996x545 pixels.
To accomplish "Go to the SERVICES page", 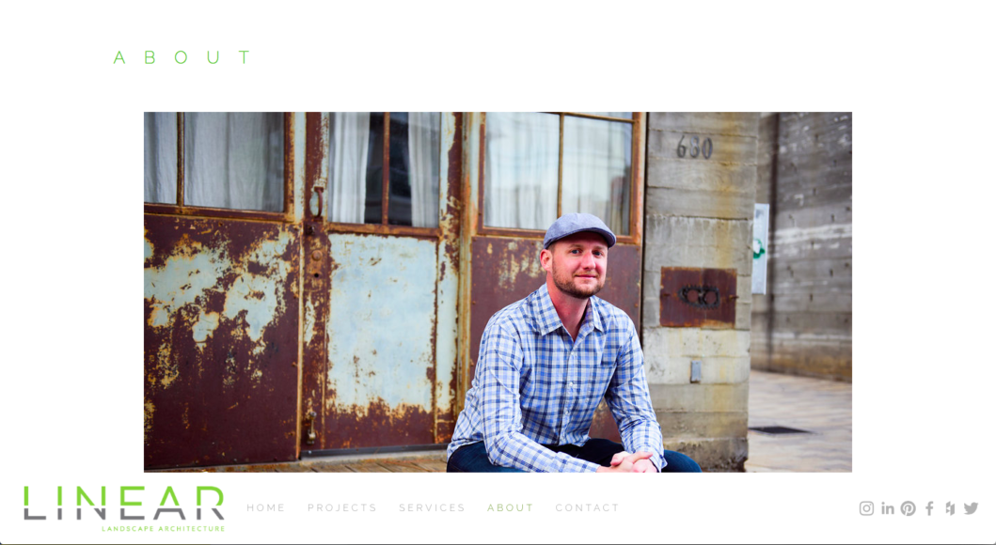I will coord(432,507).
